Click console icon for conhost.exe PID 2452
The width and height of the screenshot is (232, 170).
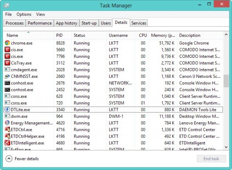coord(7,90)
